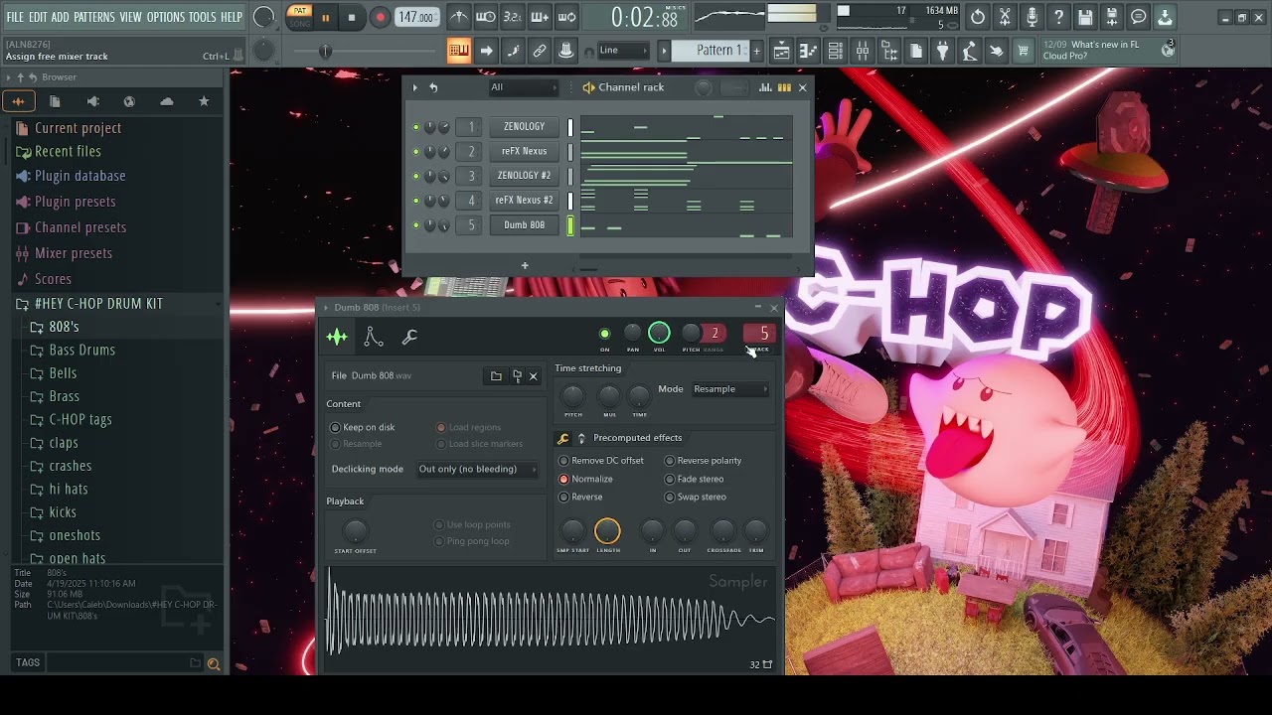Click the link/chain tool icon
This screenshot has height=715, width=1272.
coord(540,51)
